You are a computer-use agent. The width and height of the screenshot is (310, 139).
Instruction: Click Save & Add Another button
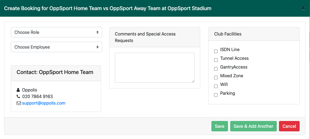[253, 126]
